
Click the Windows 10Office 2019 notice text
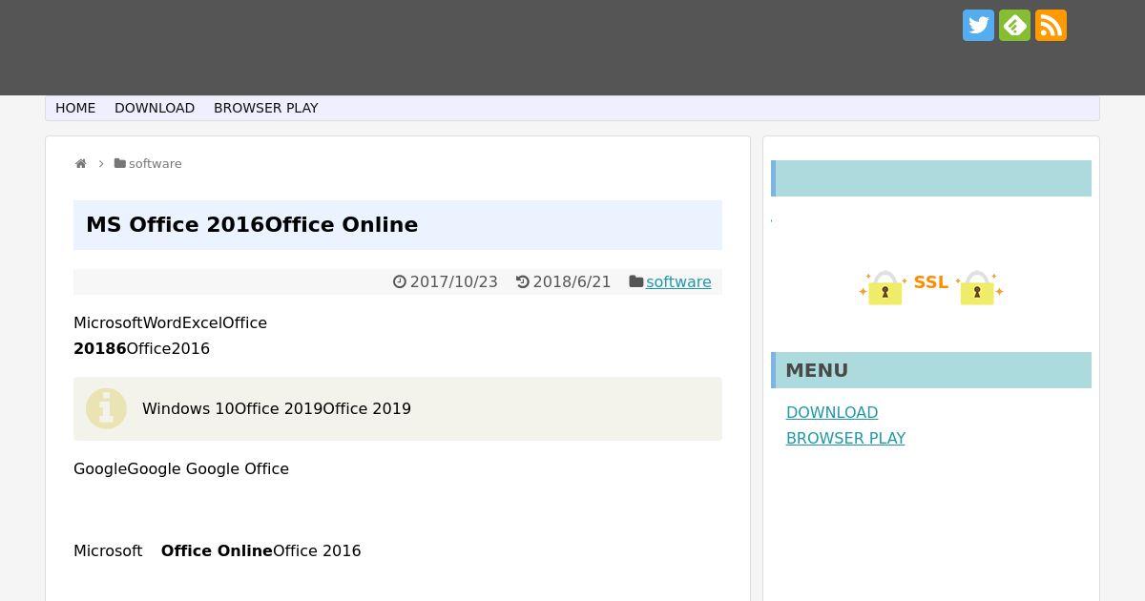point(277,408)
